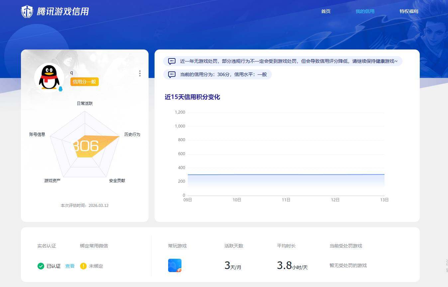This screenshot has height=287, width=448.
Task: Click the 查看 link beside 已认证
Action: [x=69, y=266]
